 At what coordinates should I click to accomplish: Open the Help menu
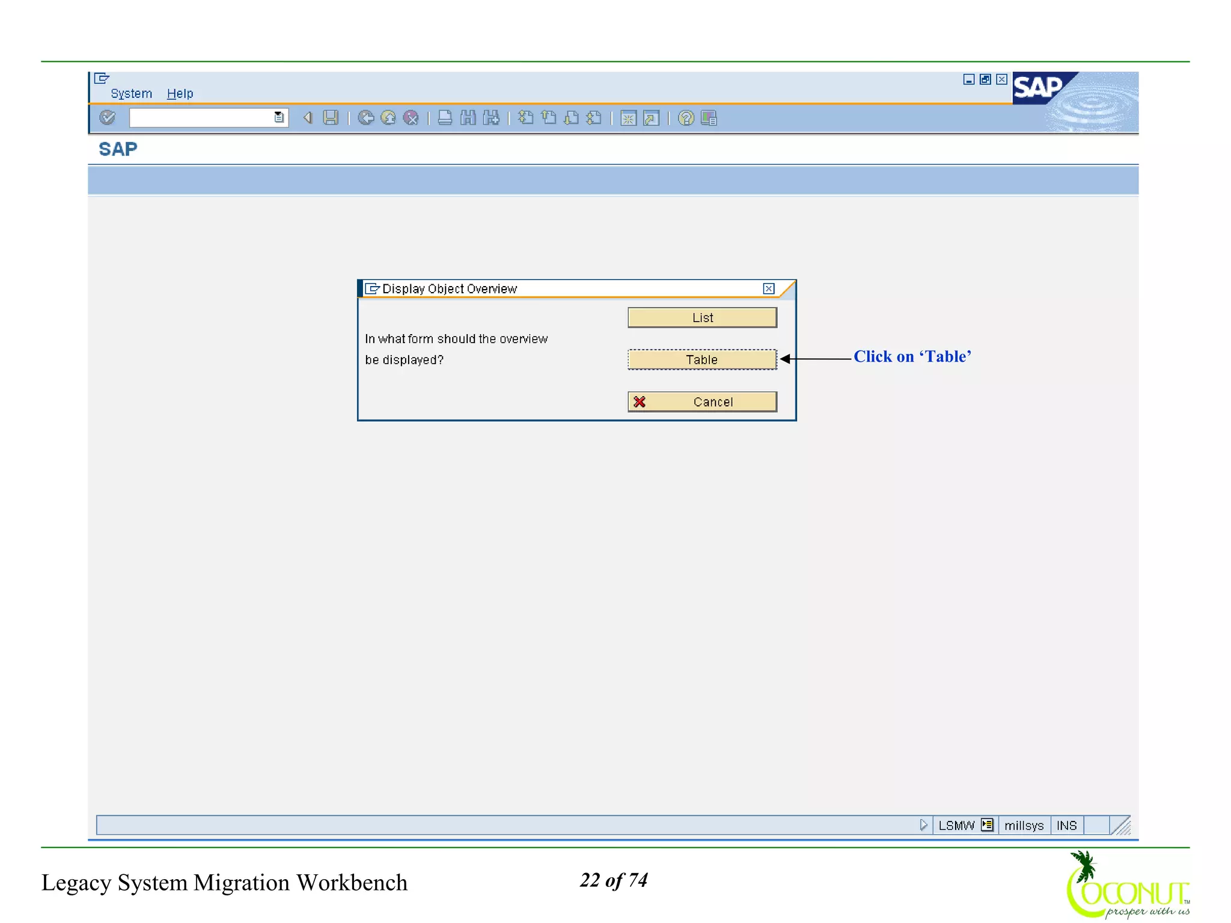(x=180, y=94)
